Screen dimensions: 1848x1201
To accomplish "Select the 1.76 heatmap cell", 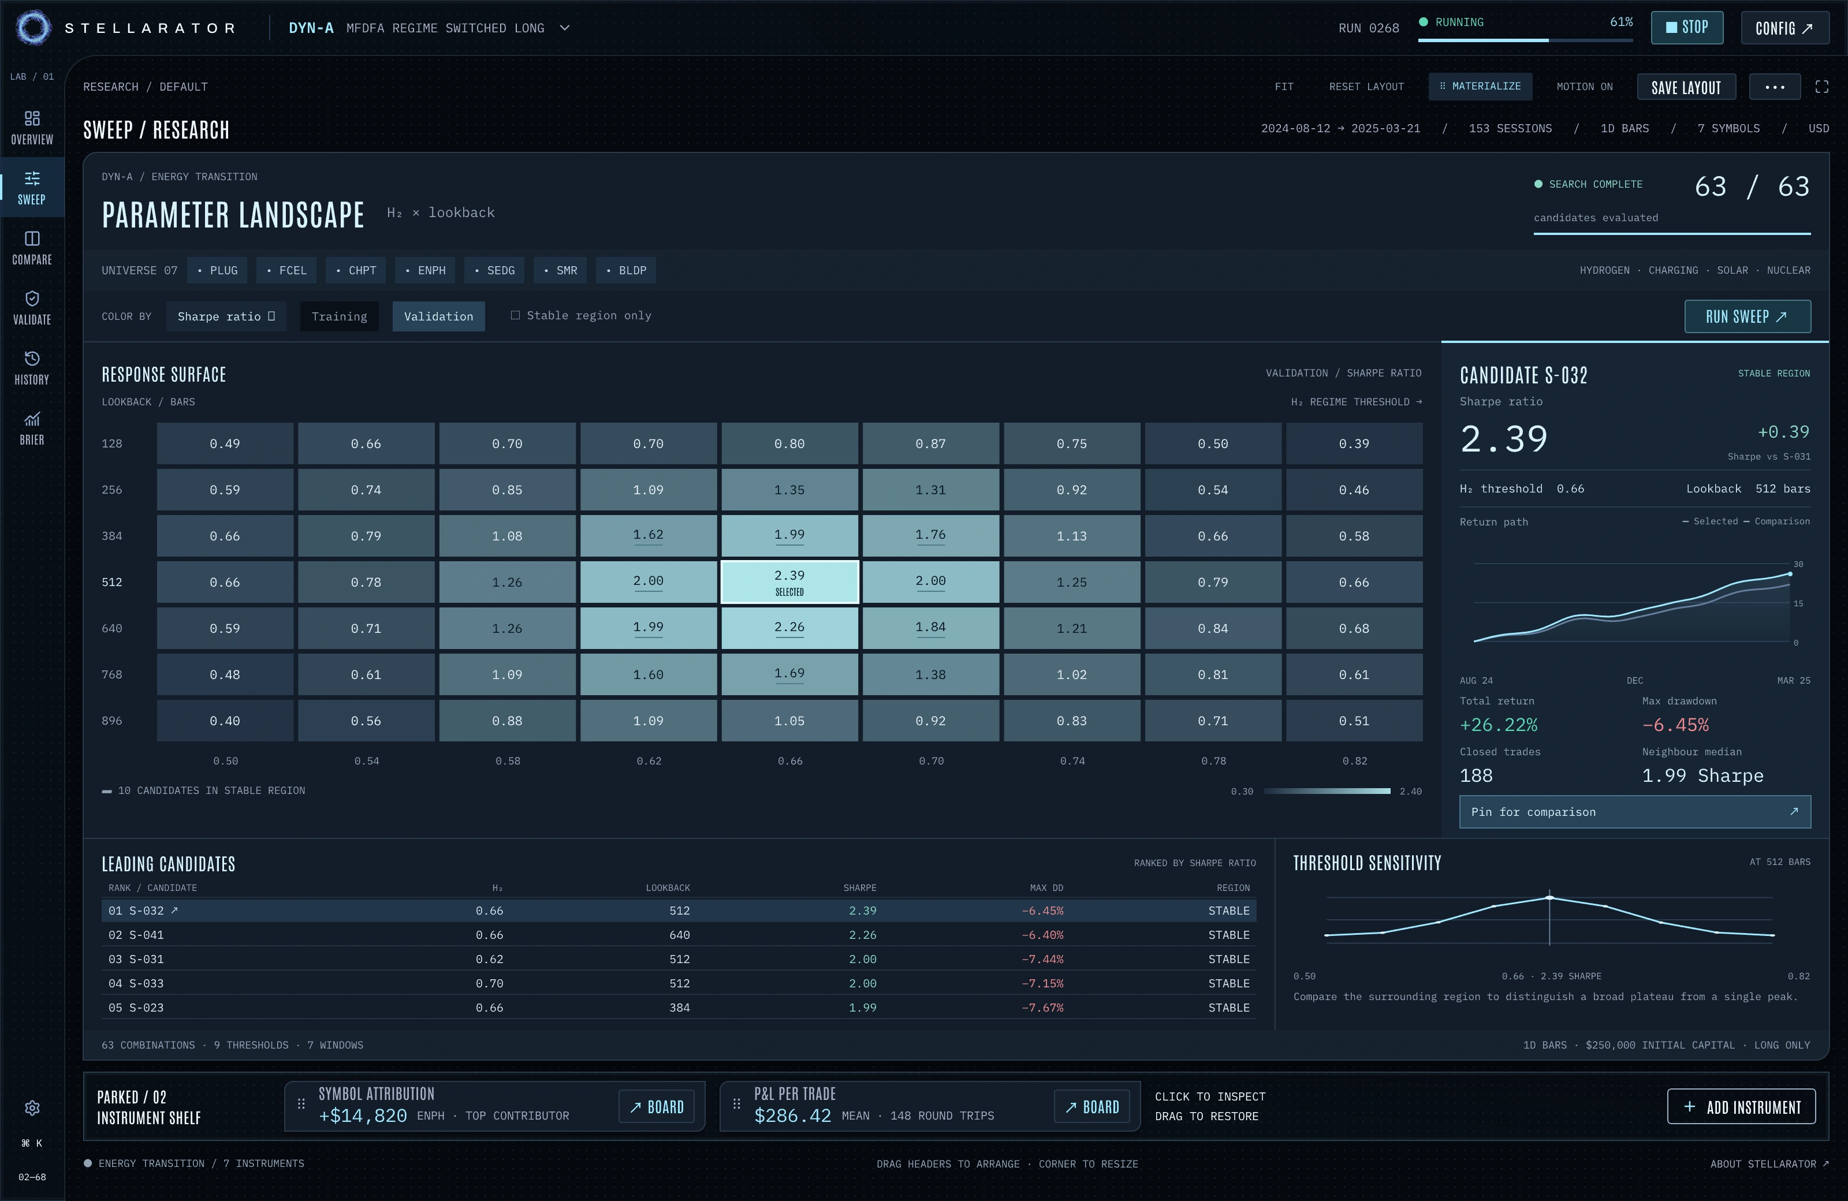I will tap(930, 536).
